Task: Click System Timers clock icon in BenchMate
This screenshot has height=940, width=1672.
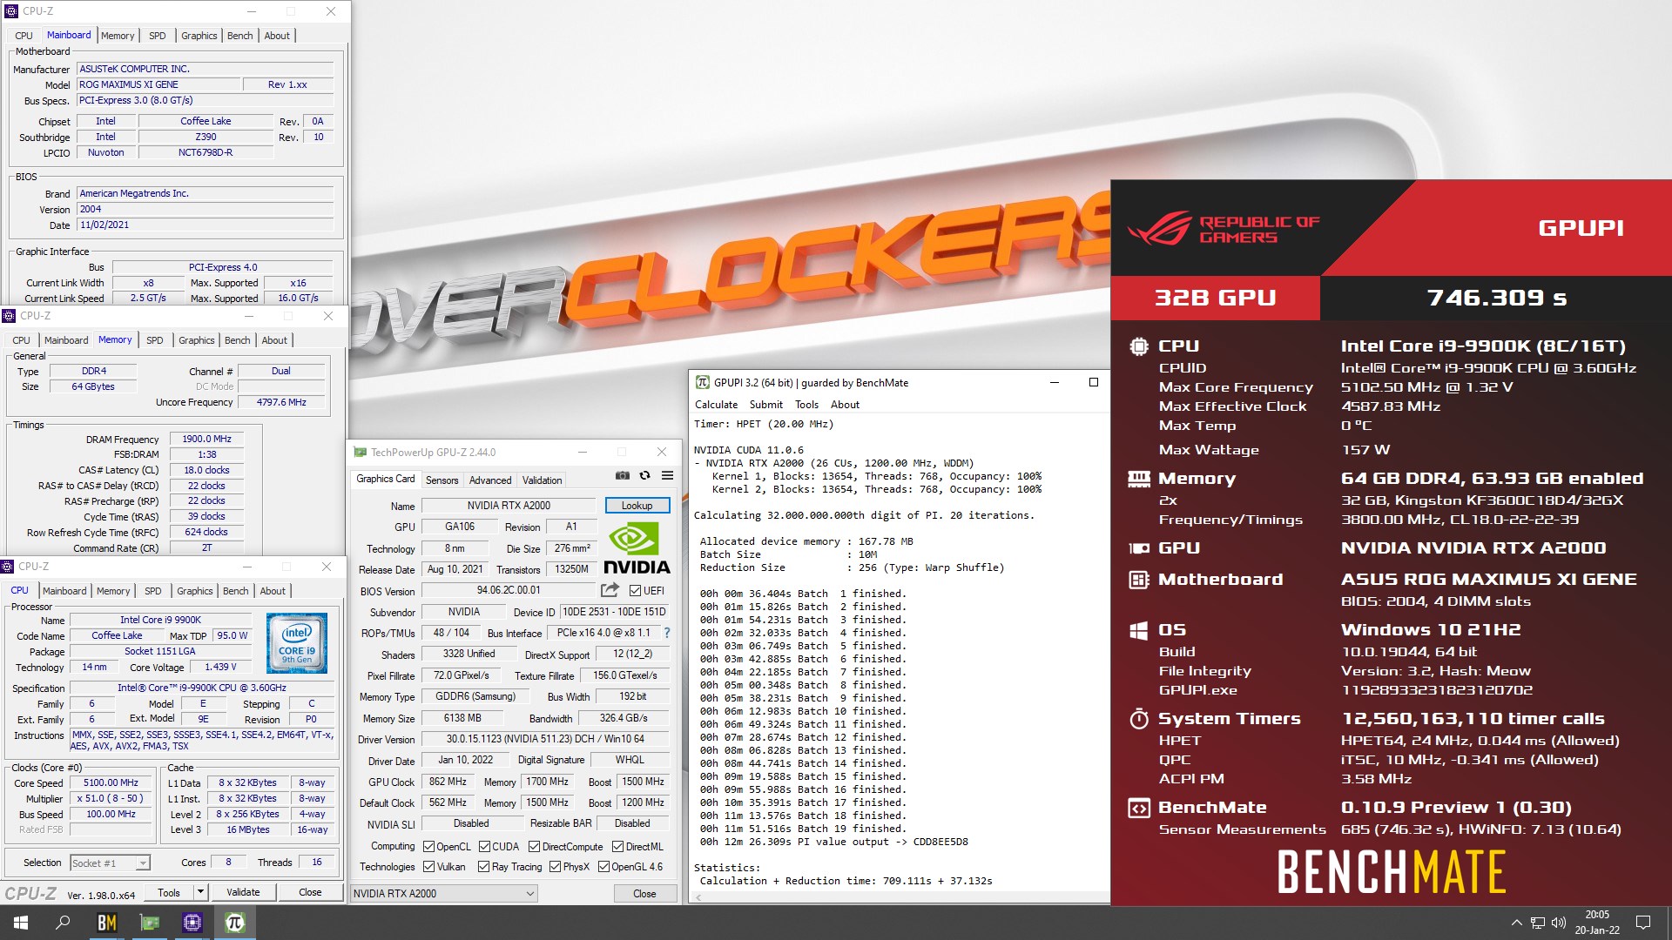Action: (x=1139, y=719)
